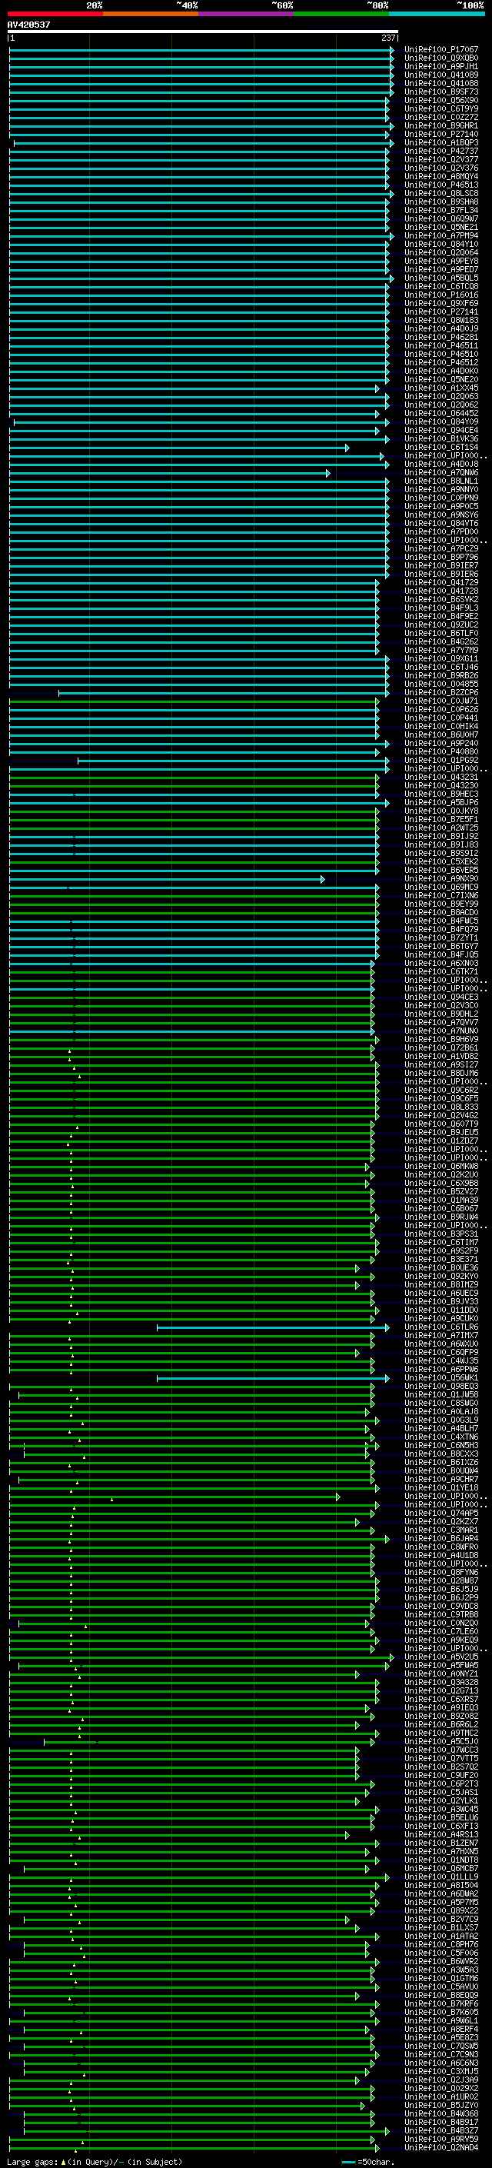The height and width of the screenshot is (2168, 492).
Task: Select hit label UniRef100_Q41729
Action: 440,583
